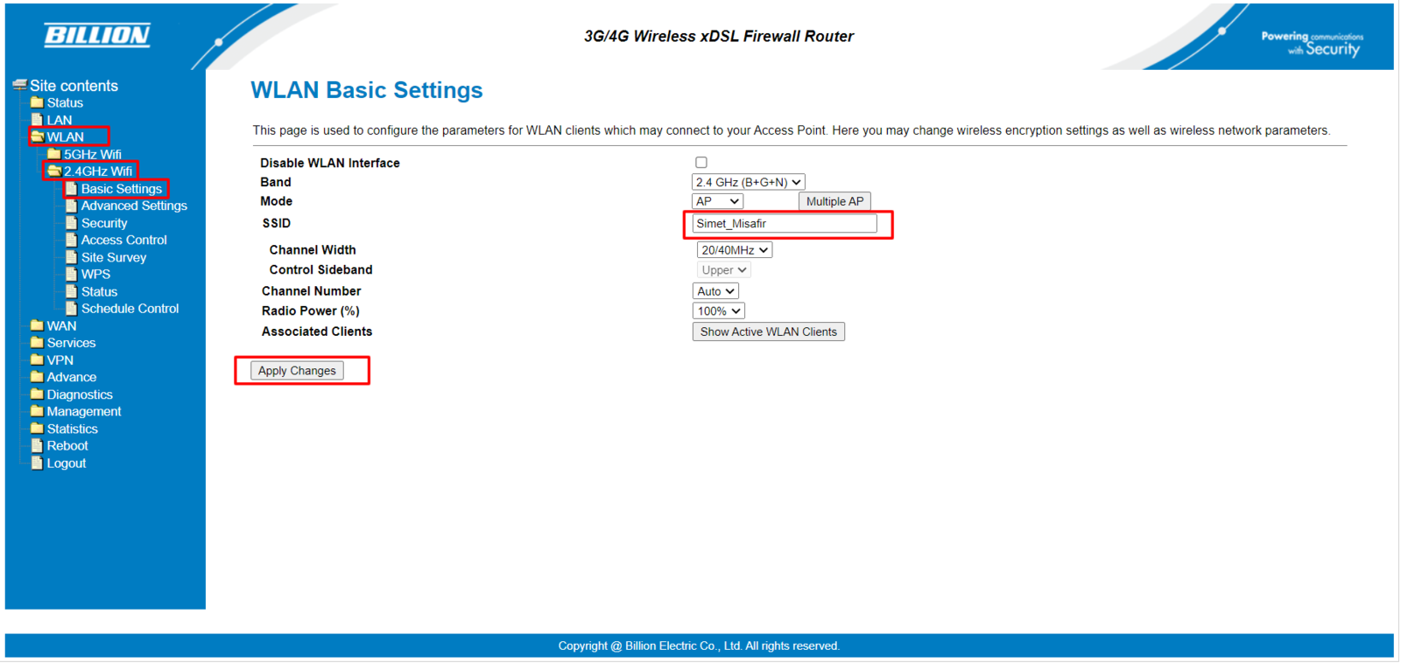This screenshot has width=1401, height=663.
Task: Click the Multiple AP button
Action: [834, 201]
